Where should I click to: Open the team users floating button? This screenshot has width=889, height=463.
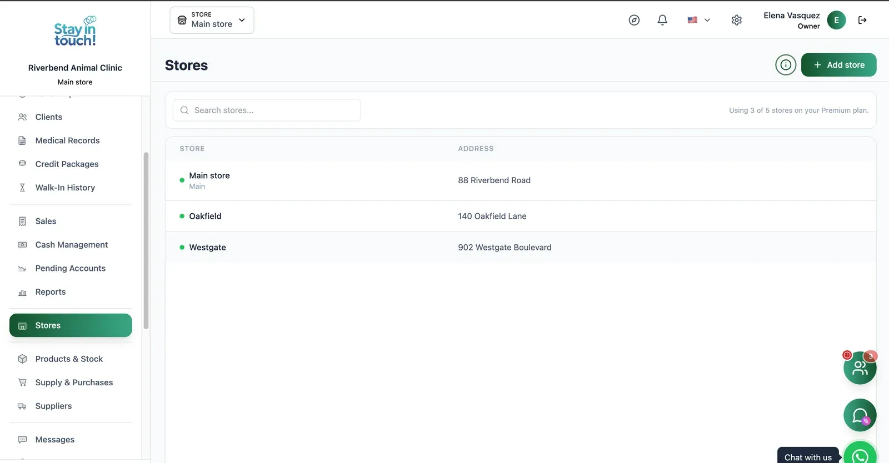(860, 368)
